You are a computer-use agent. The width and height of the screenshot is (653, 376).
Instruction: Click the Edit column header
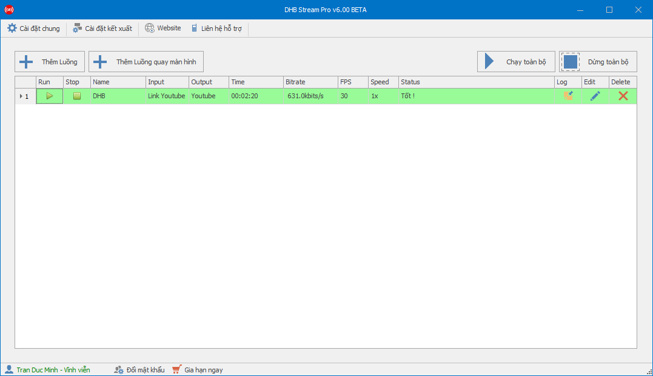point(595,82)
